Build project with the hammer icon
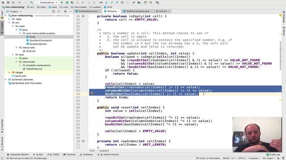286x160 pixels. tap(31, 3)
